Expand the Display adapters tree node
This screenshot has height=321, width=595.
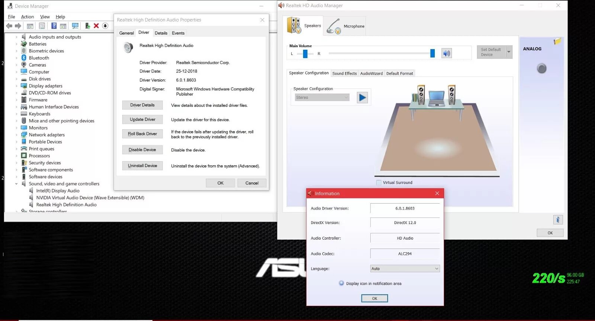pyautogui.click(x=16, y=86)
